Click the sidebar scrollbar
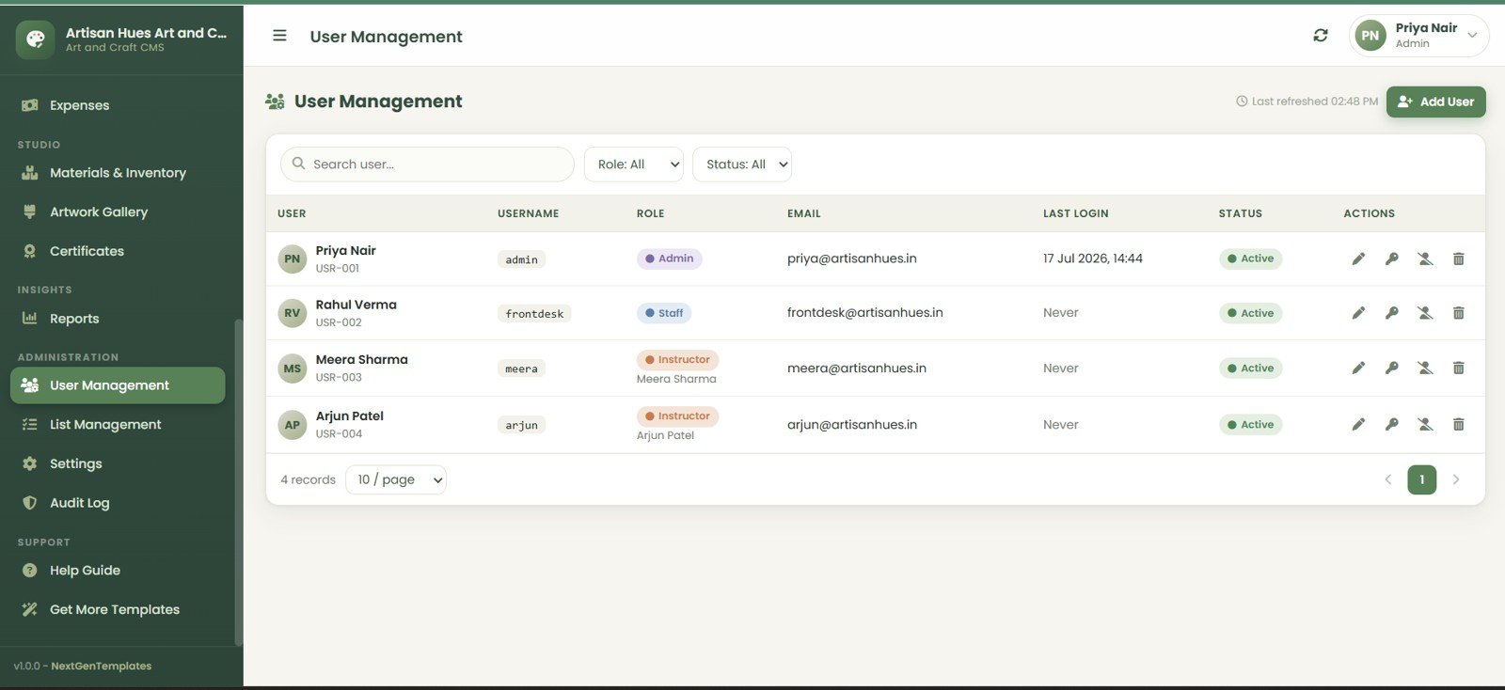Image resolution: width=1505 pixels, height=690 pixels. coord(238,481)
